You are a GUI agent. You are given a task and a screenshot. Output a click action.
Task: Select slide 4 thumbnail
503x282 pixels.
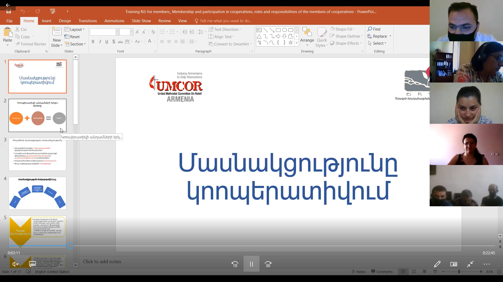coord(37,193)
